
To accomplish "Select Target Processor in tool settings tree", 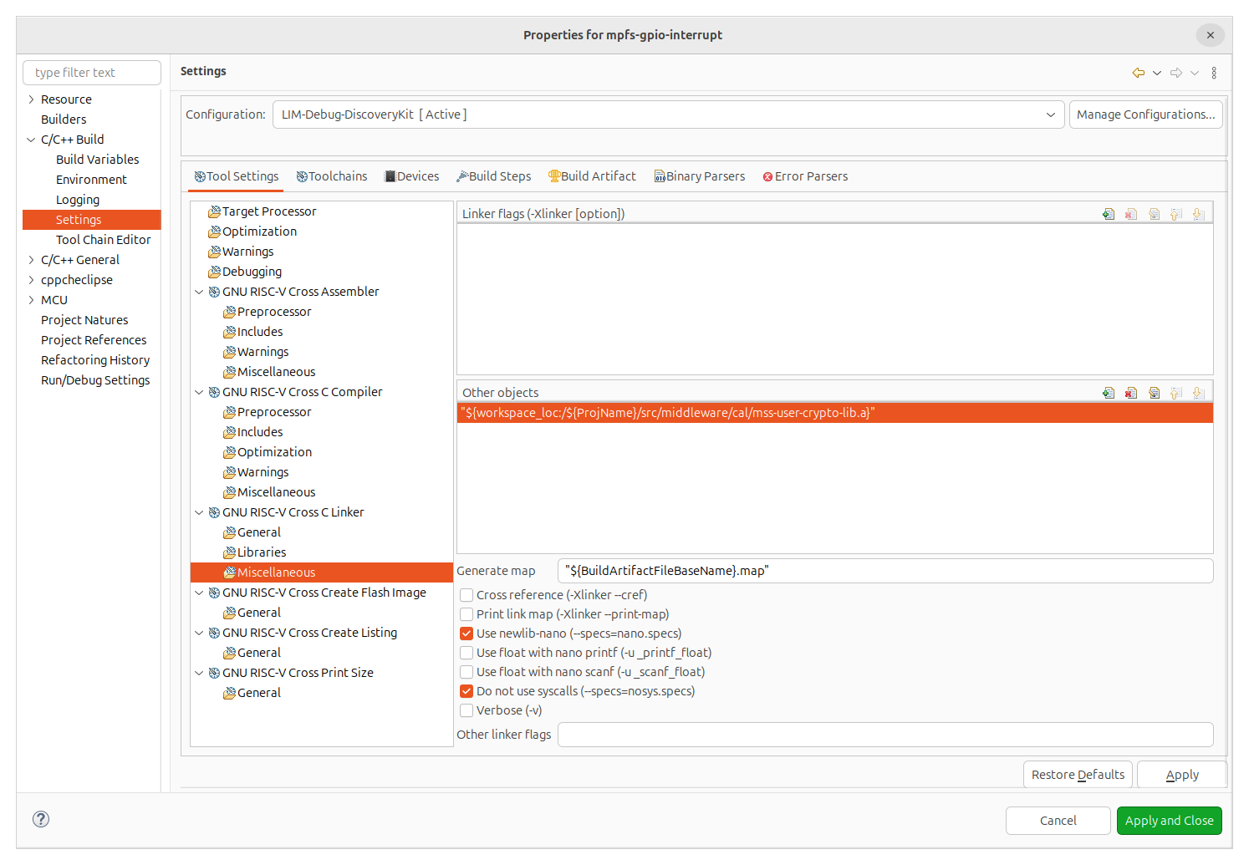I will coord(268,211).
